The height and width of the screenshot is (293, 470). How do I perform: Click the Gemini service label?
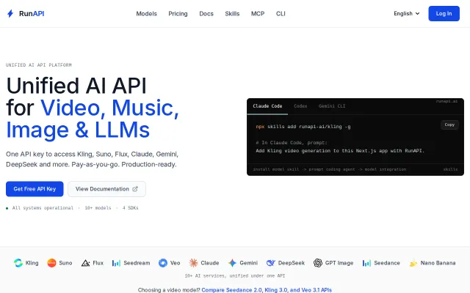pos(248,263)
